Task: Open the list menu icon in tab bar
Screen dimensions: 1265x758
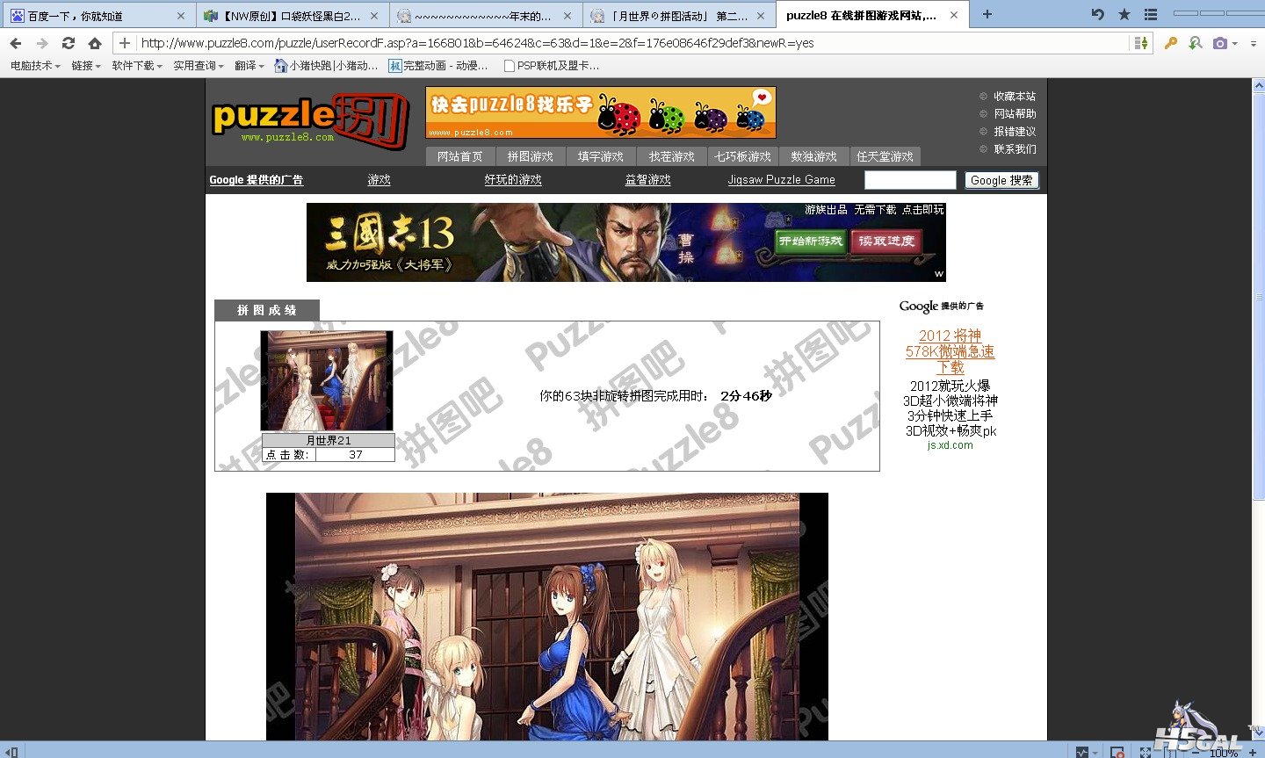Action: (1151, 15)
